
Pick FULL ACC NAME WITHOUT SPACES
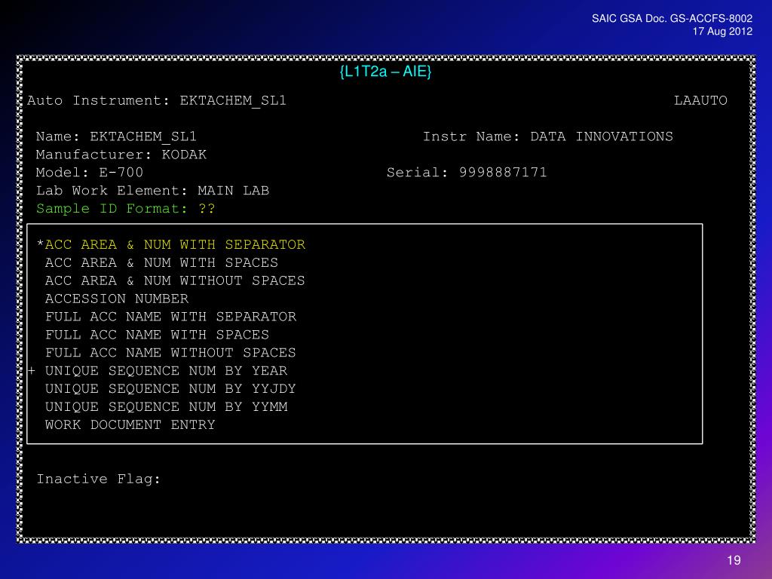coord(170,353)
